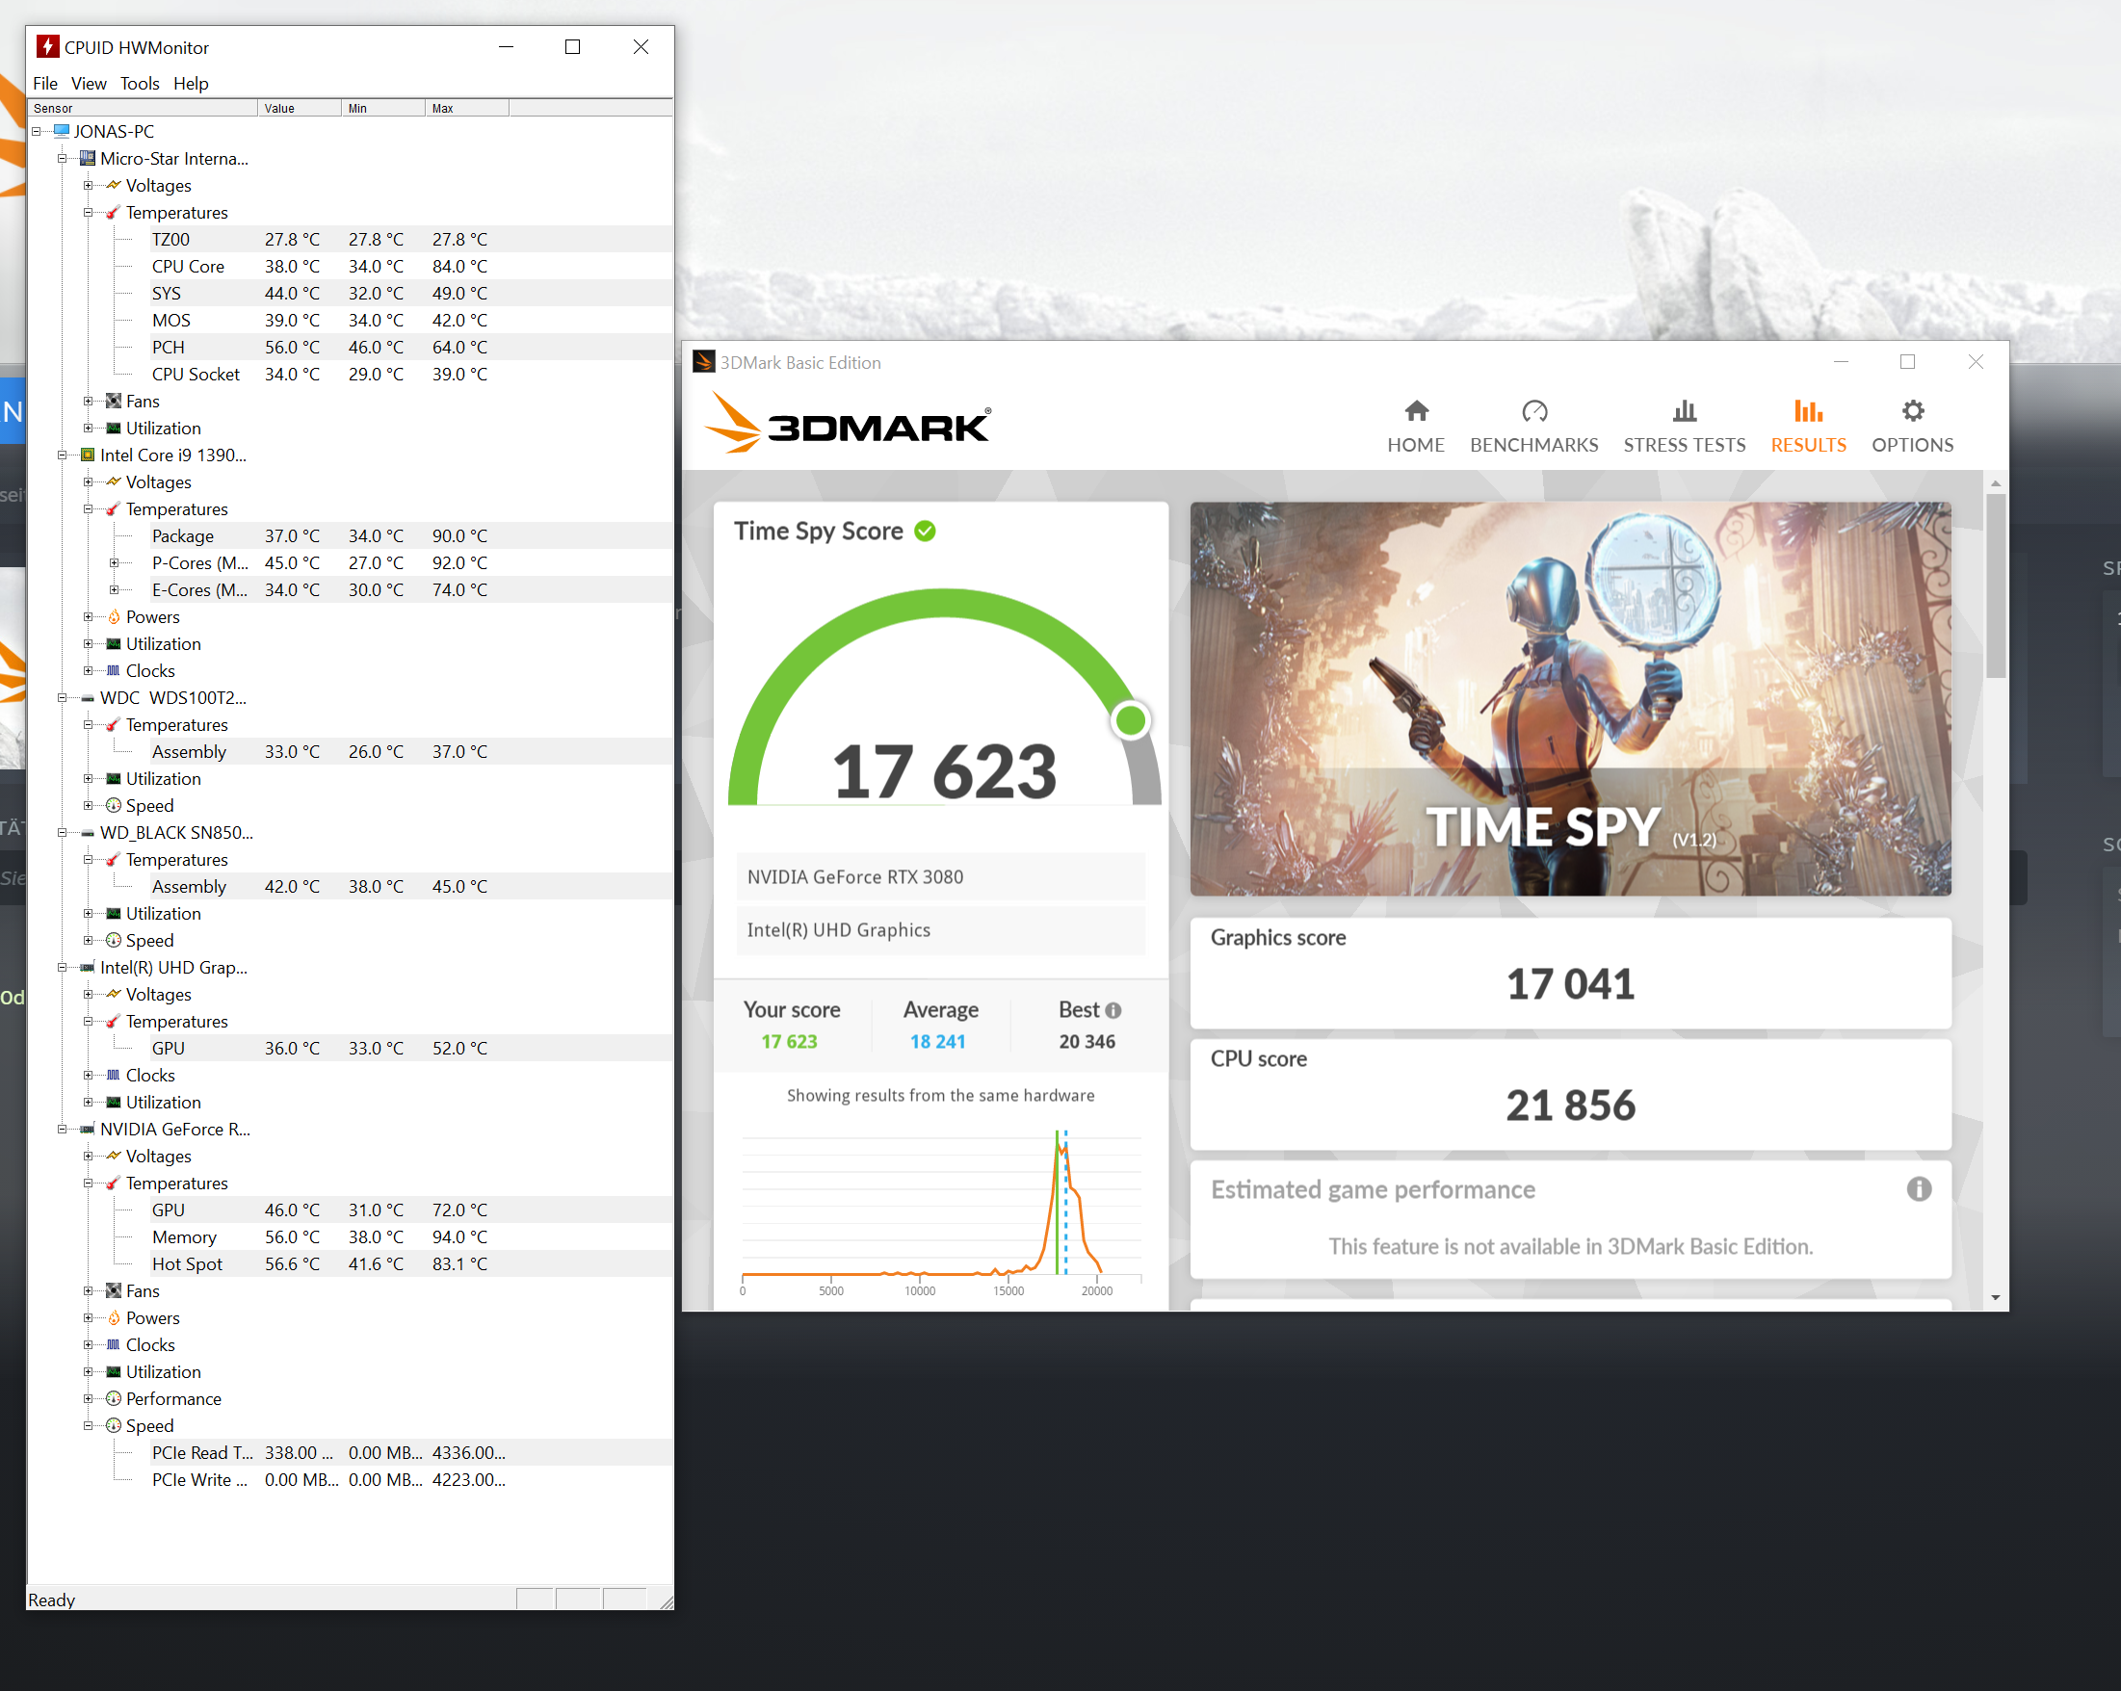The height and width of the screenshot is (1691, 2121).
Task: Expand the P-Cores temperature node
Action: 114,563
